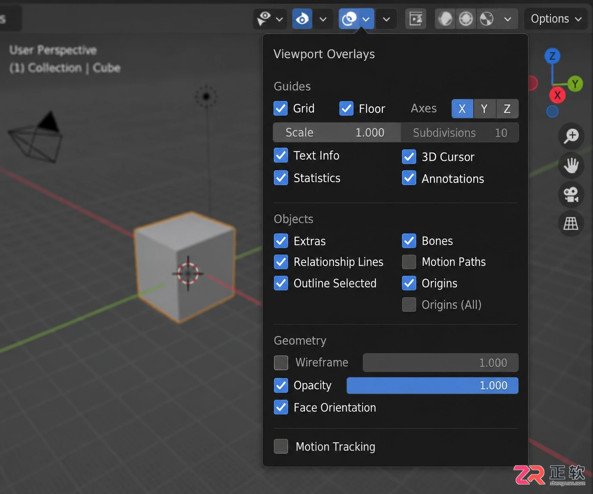Click the zoom view magnifier icon

click(x=571, y=136)
